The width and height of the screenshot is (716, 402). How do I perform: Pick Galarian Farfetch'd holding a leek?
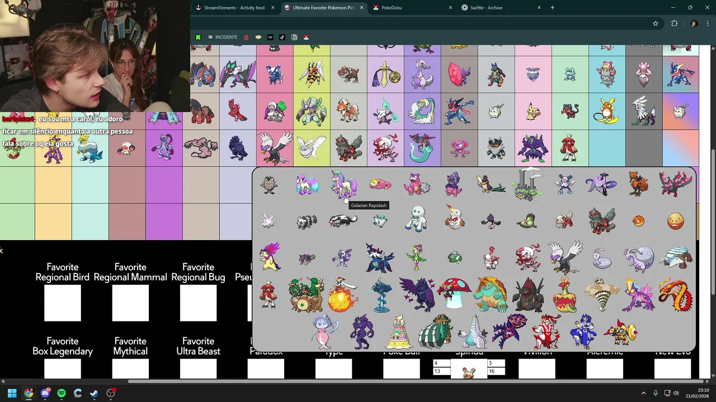click(x=491, y=184)
